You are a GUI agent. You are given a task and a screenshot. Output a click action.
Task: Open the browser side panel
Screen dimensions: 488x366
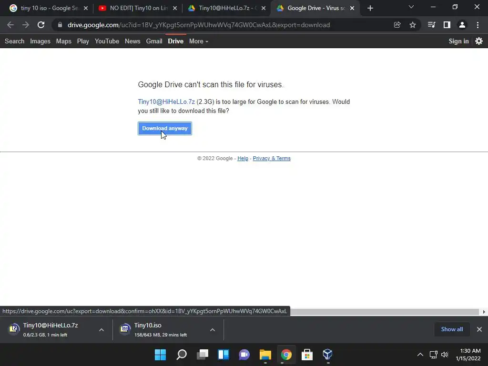coord(447,25)
